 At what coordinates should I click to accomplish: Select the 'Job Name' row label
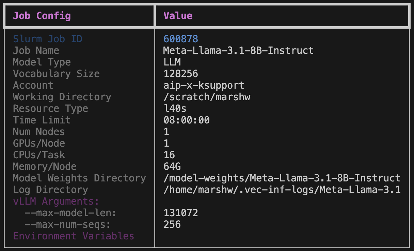tap(36, 50)
